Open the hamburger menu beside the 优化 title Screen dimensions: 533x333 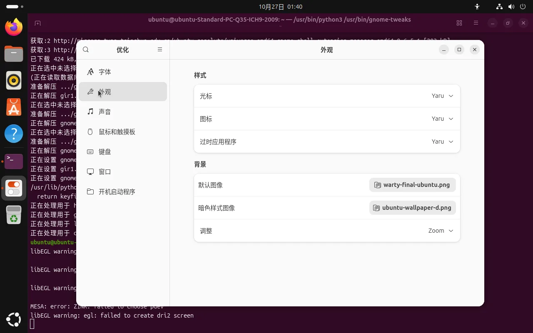159,50
